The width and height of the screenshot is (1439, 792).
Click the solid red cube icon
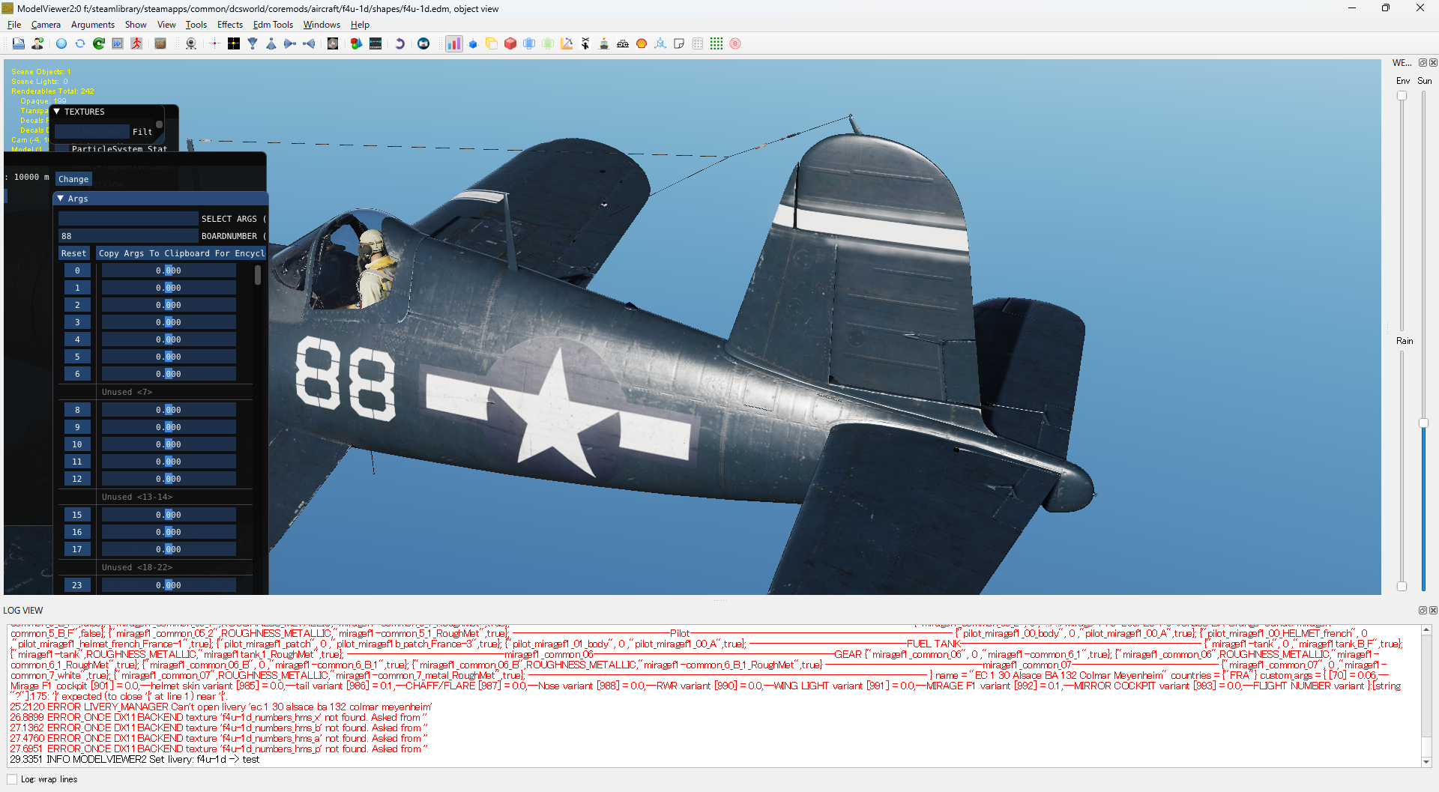click(x=510, y=43)
